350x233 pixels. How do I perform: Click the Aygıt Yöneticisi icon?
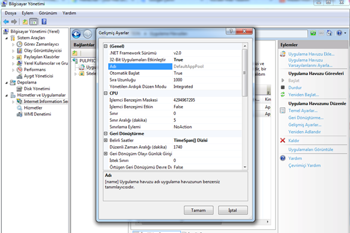pos(20,76)
